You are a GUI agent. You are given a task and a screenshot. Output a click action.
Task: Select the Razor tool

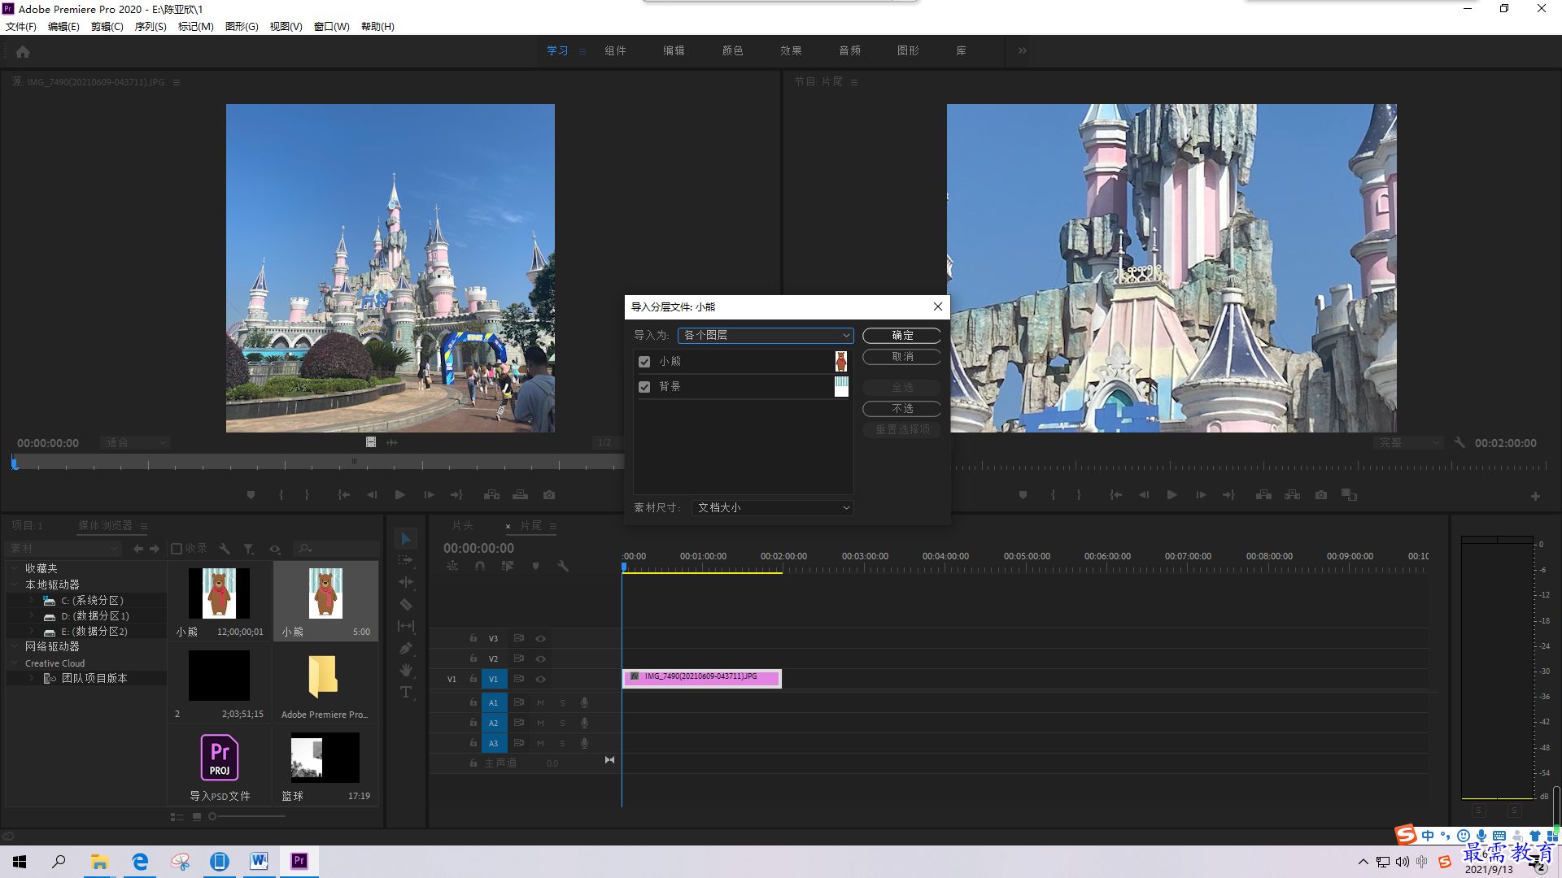(x=406, y=604)
